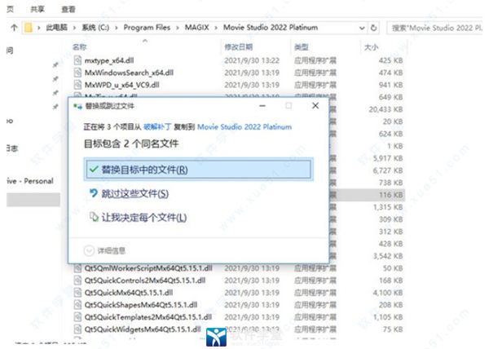
Task: Click the decide-each-file compare icon
Action: pyautogui.click(x=92, y=218)
